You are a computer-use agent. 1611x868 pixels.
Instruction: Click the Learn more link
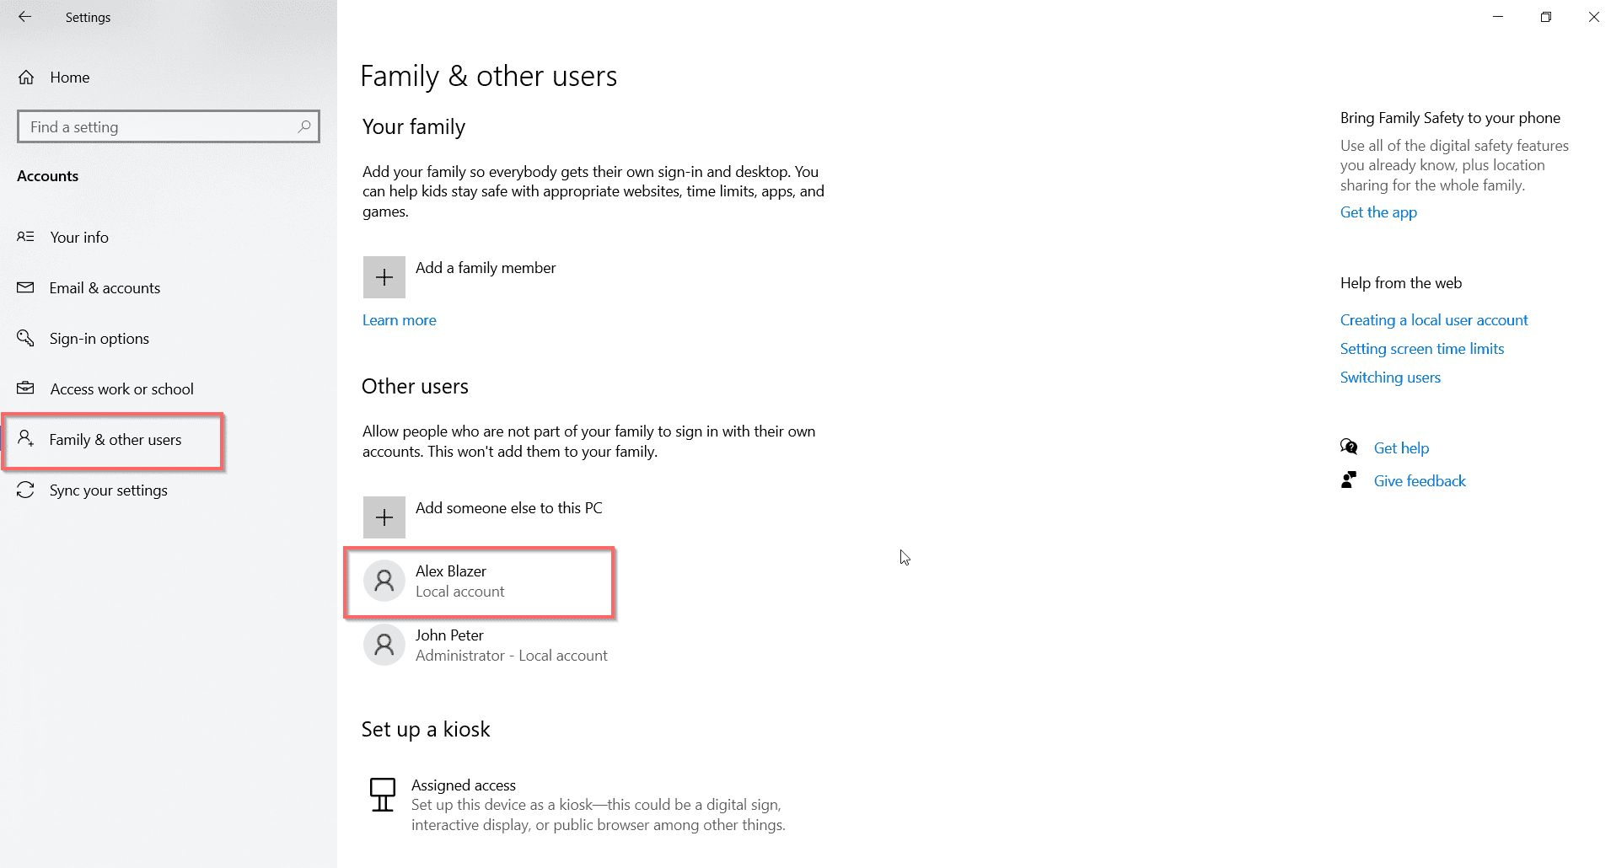coord(399,320)
